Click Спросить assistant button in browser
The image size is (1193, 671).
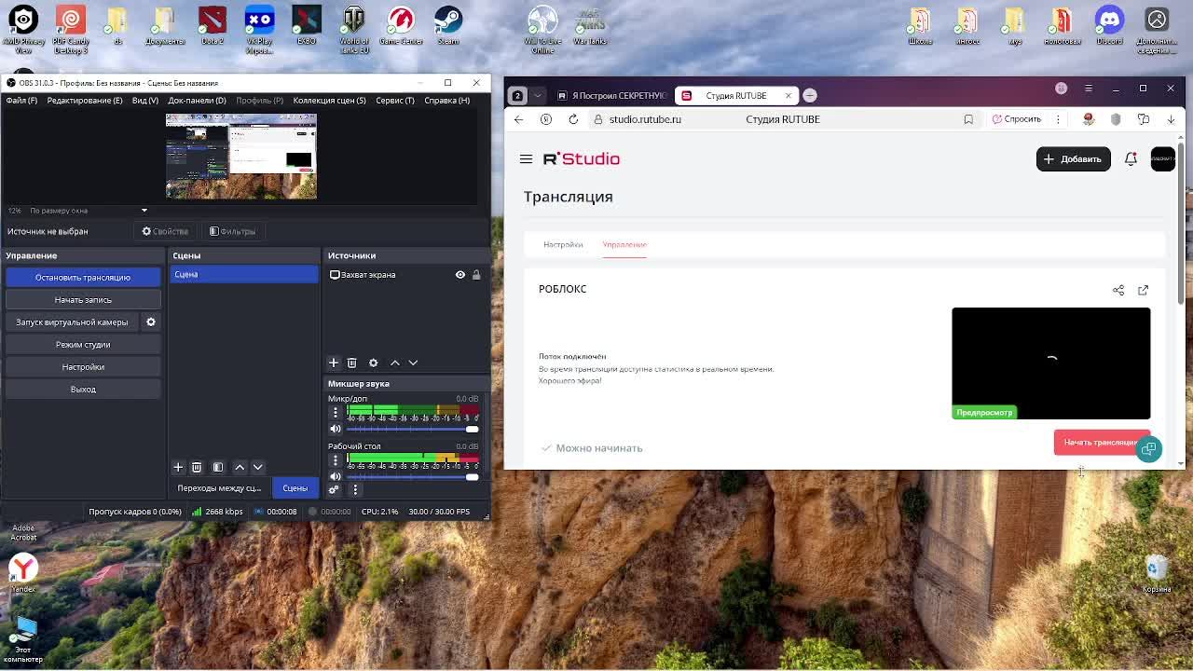pyautogui.click(x=1017, y=119)
